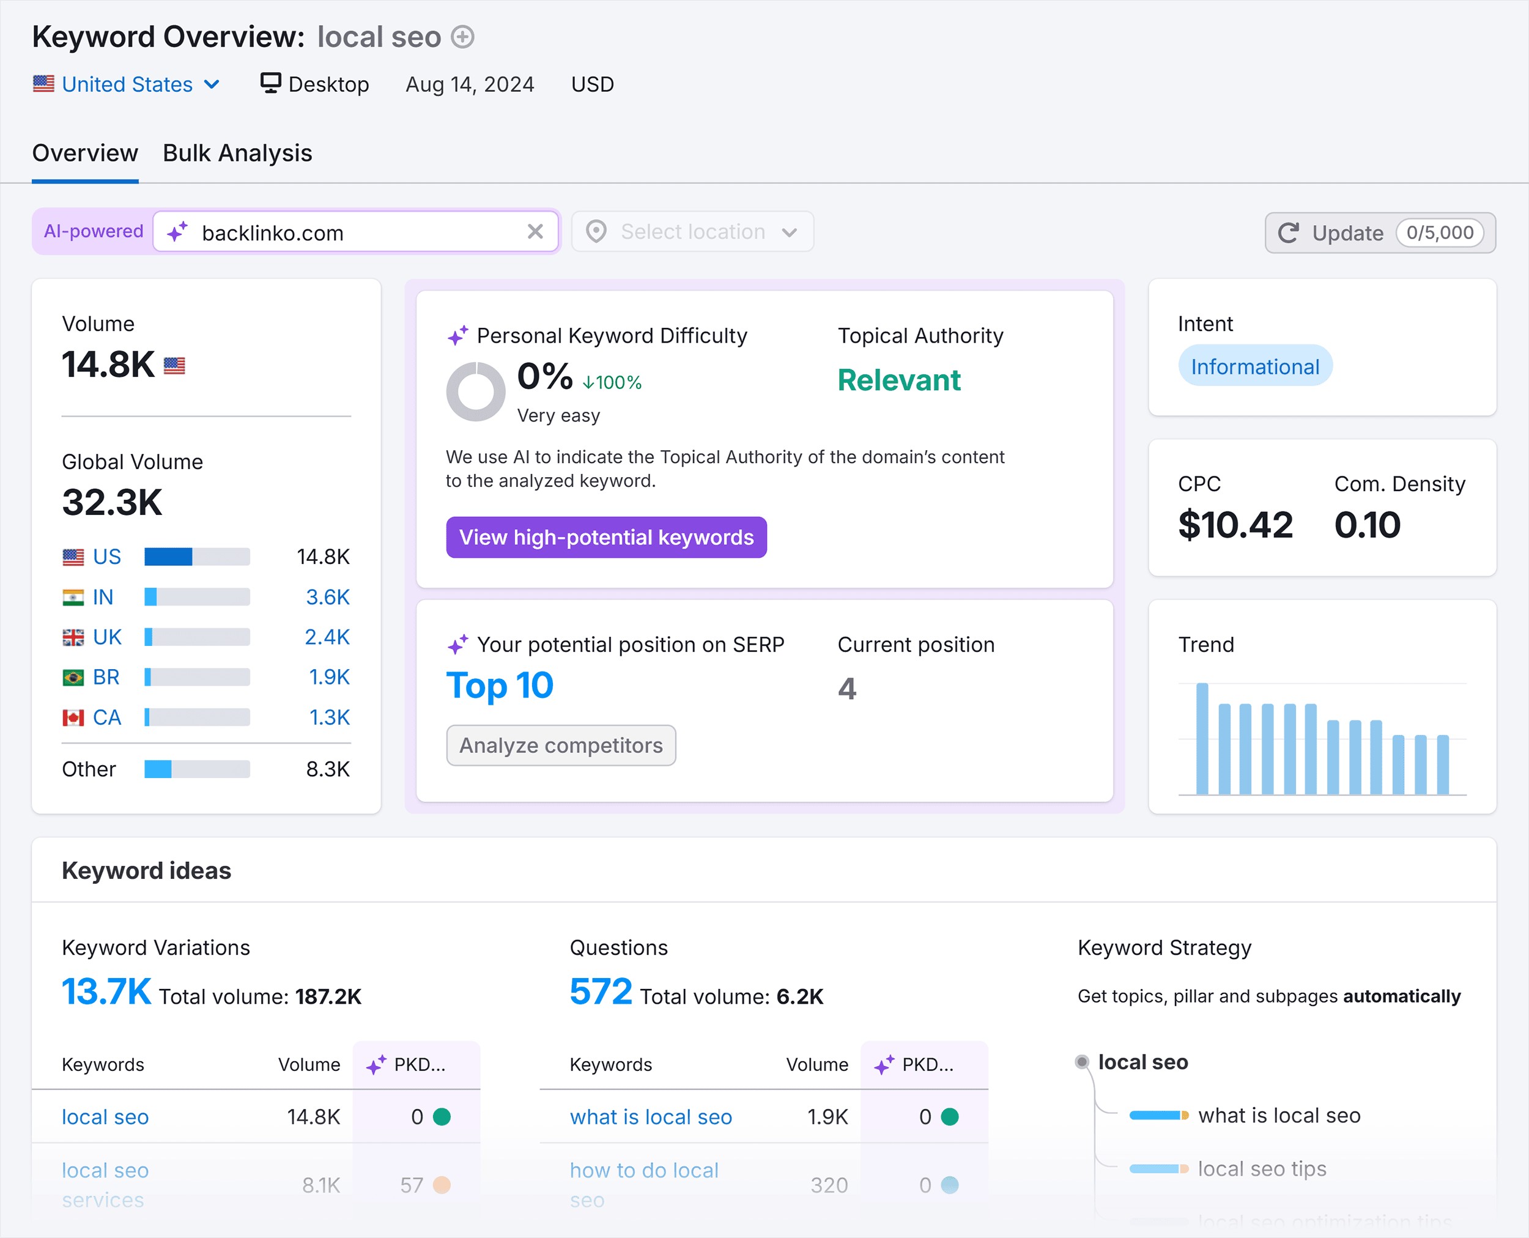Click the Volume column header in Keyword Variations
The width and height of the screenshot is (1529, 1238).
tap(309, 1065)
